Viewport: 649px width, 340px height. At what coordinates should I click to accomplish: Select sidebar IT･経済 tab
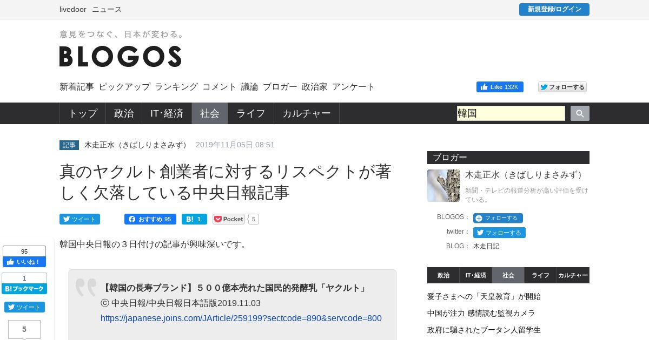click(x=476, y=275)
